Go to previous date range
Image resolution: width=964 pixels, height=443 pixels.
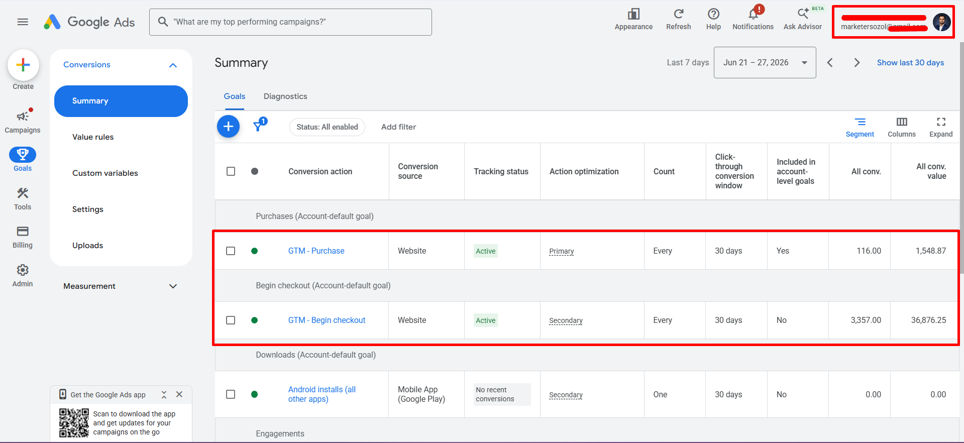click(830, 62)
